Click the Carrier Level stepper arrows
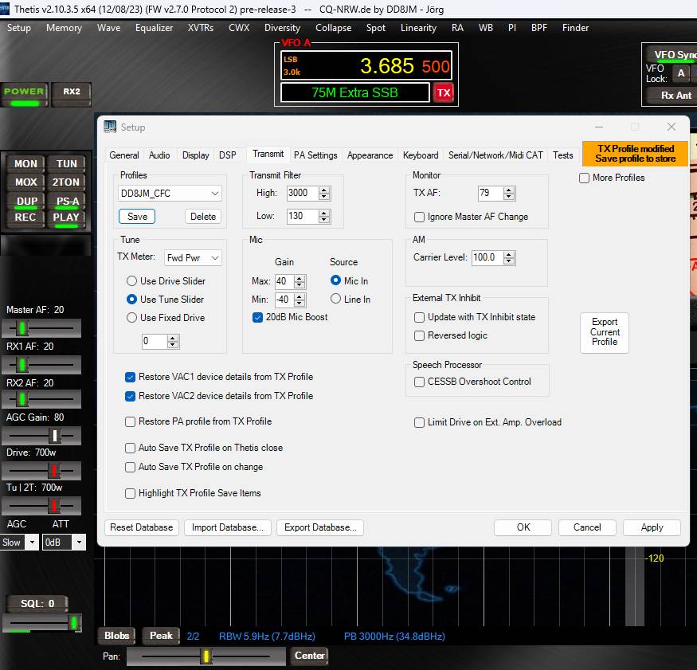The image size is (697, 670). [x=510, y=258]
